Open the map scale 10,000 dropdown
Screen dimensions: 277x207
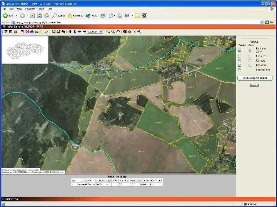[x=101, y=32]
